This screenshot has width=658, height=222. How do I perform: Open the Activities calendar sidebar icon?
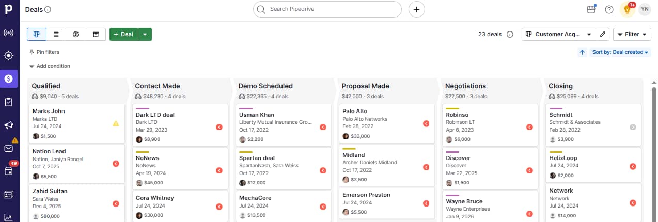pos(9,171)
